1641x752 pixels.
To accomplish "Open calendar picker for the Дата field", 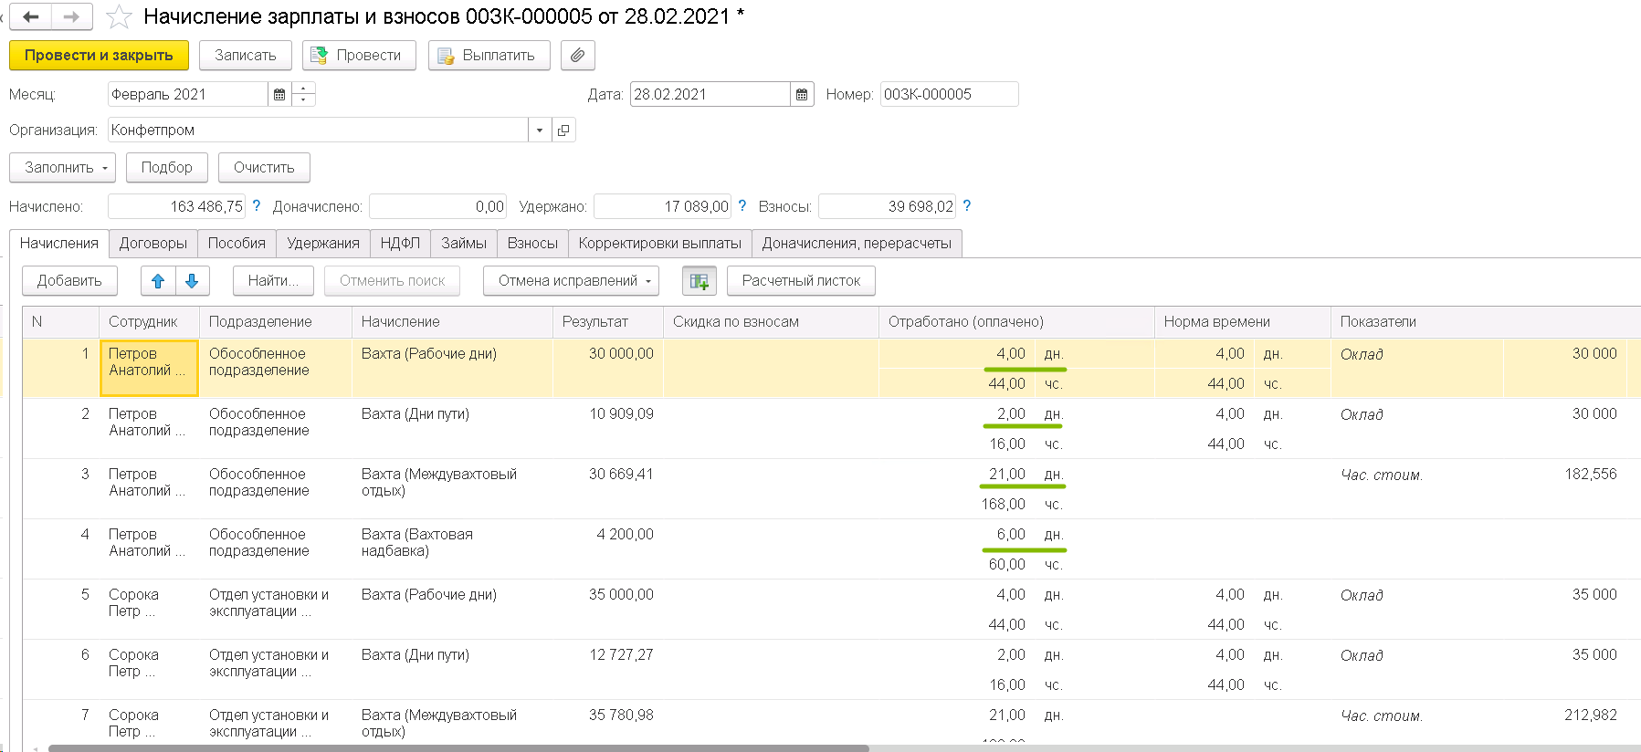I will click(802, 94).
